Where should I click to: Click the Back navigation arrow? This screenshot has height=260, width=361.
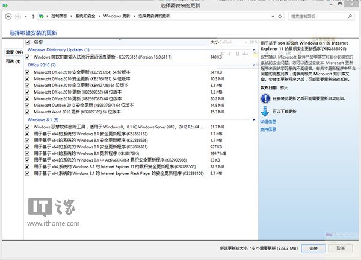8,16
